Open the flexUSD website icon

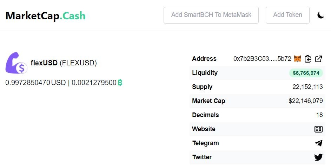coord(318,129)
